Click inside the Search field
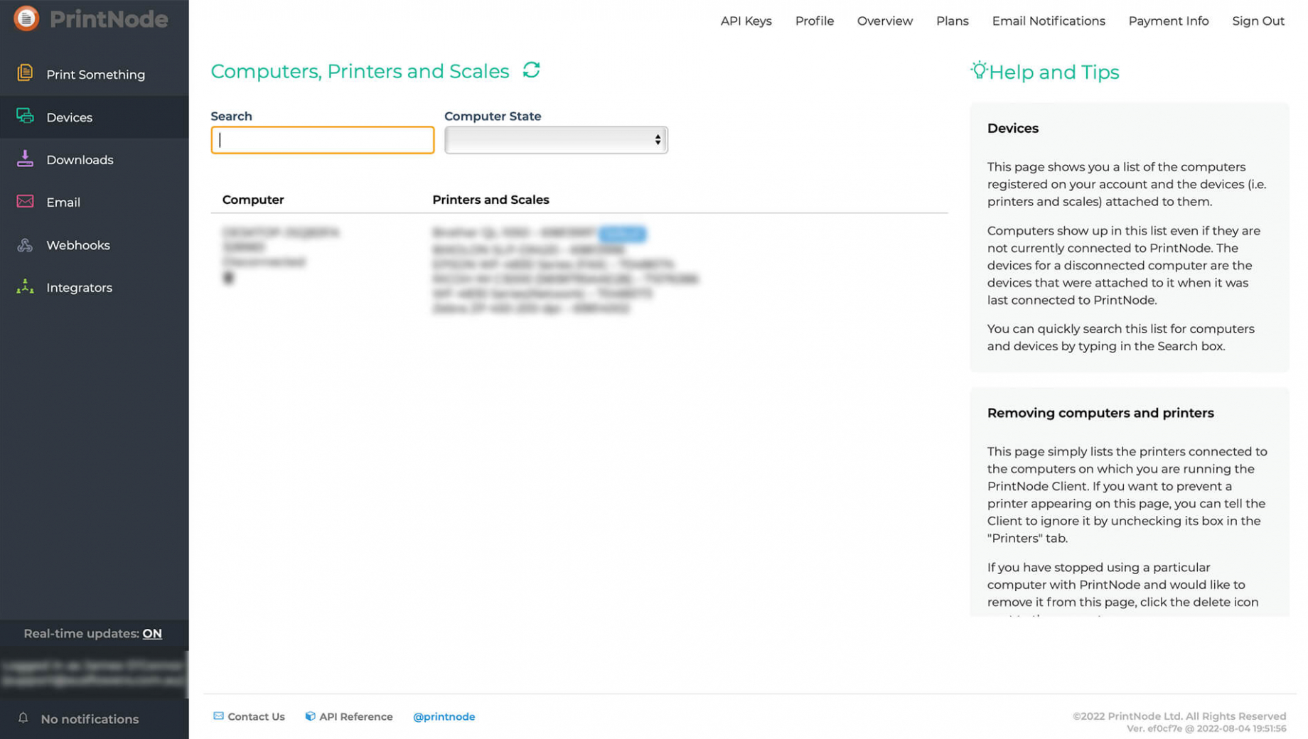 322,140
